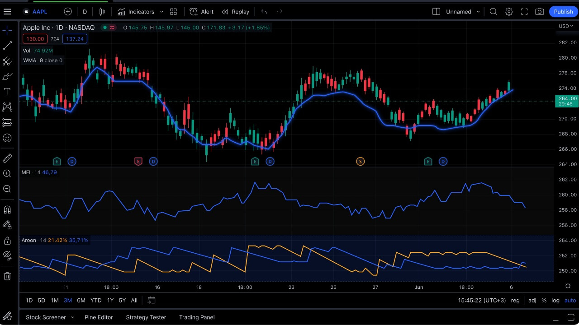
Task: Select the pitchfork Gann and Fibonacci tool
Action: 7,61
